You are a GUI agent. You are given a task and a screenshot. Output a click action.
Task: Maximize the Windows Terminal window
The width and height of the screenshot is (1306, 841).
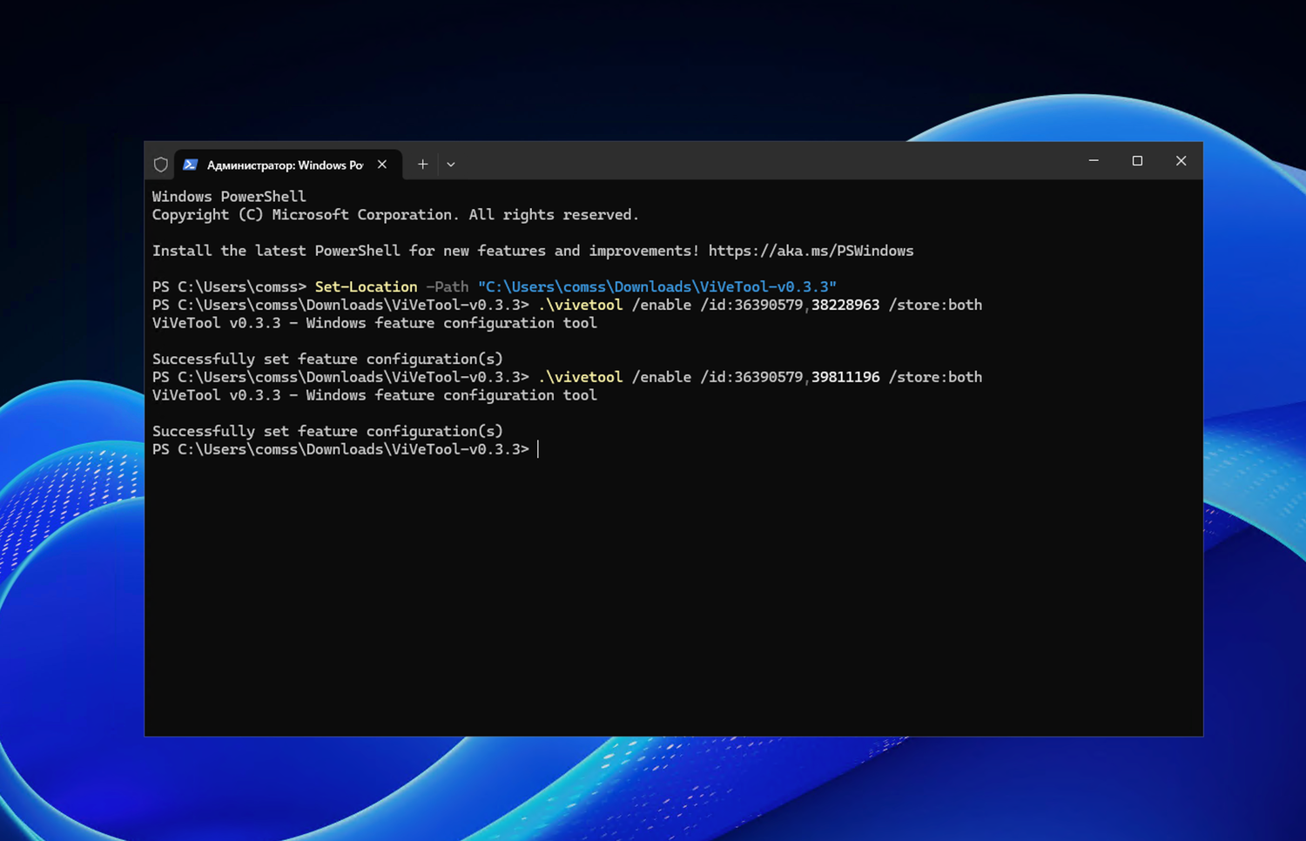[1137, 161]
